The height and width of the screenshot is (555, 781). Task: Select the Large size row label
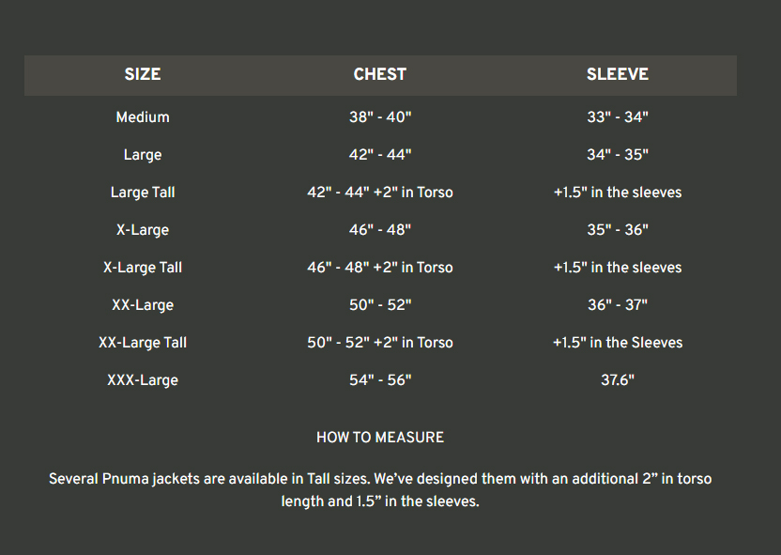click(143, 155)
